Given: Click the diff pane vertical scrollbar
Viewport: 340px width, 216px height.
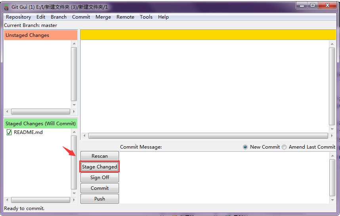Looking at the screenshot, I should coord(332,86).
